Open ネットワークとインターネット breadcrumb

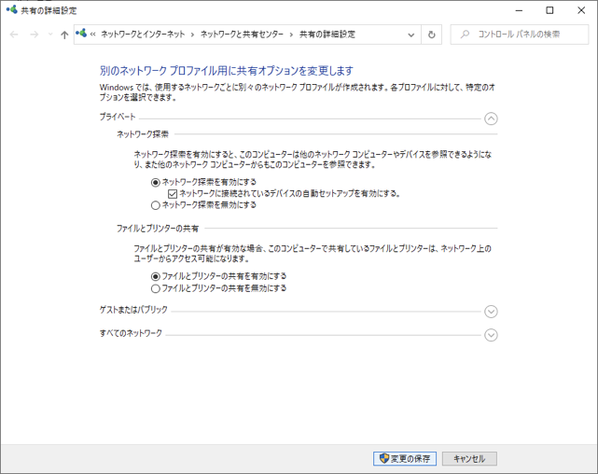(x=143, y=35)
